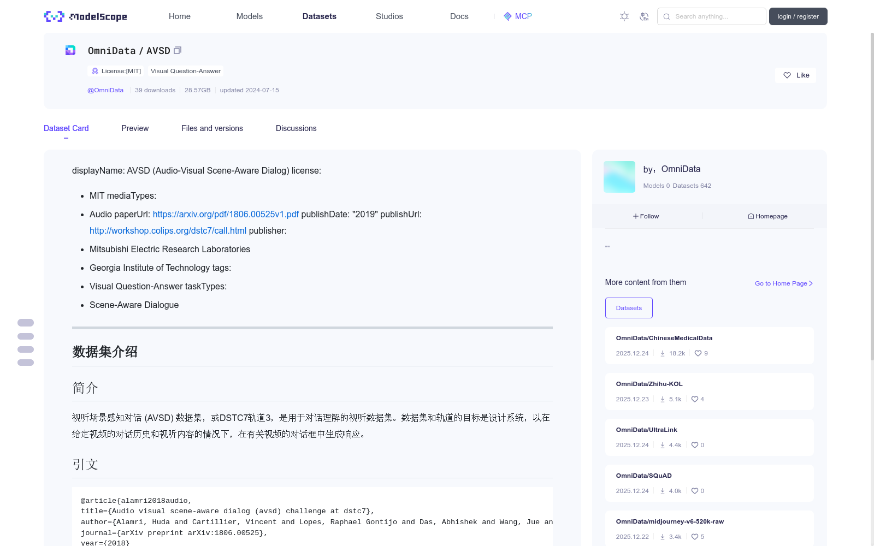
Task: Toggle the light/dark theme sun icon
Action: (x=624, y=16)
